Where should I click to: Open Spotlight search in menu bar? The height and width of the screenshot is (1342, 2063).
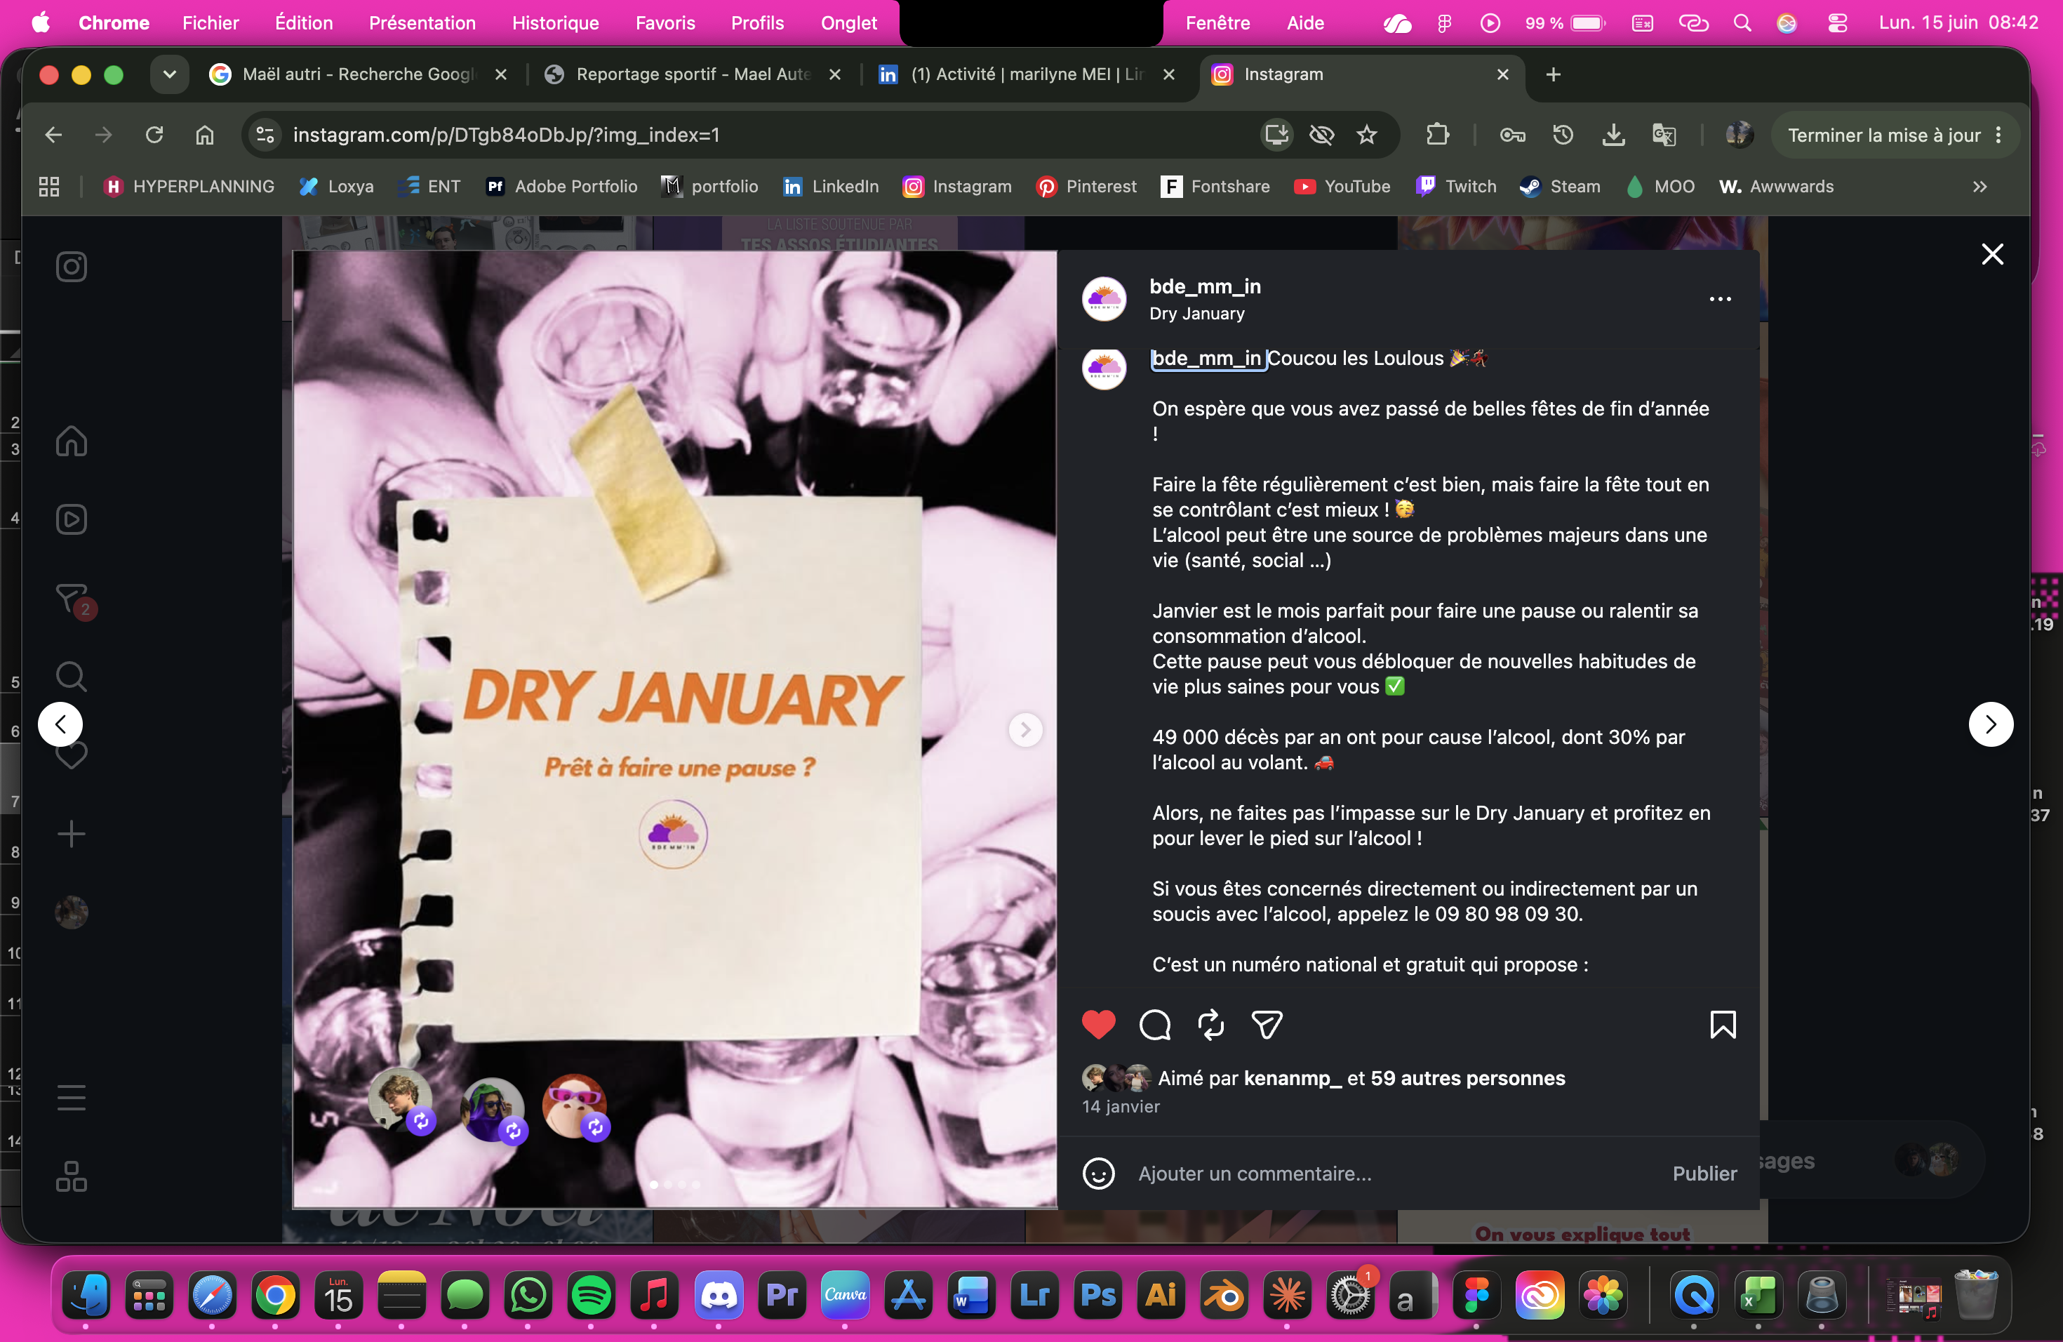pyautogui.click(x=1742, y=22)
